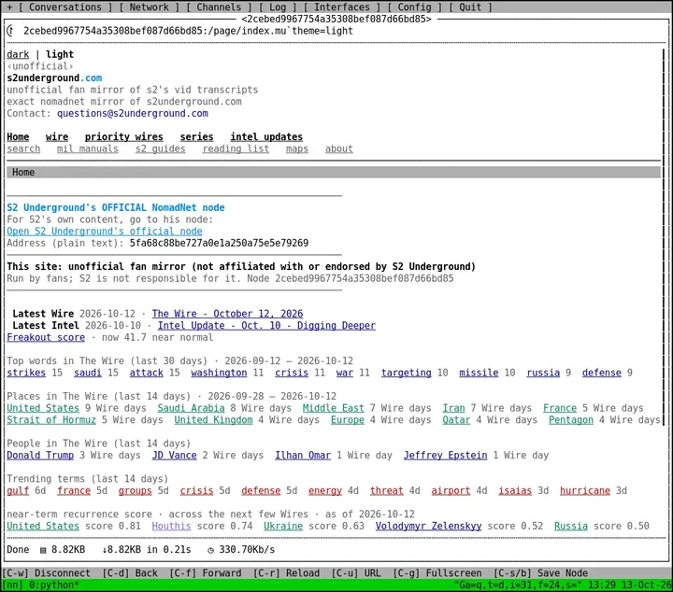Open the wire nav link
Image resolution: width=673 pixels, height=592 pixels.
[x=57, y=137]
